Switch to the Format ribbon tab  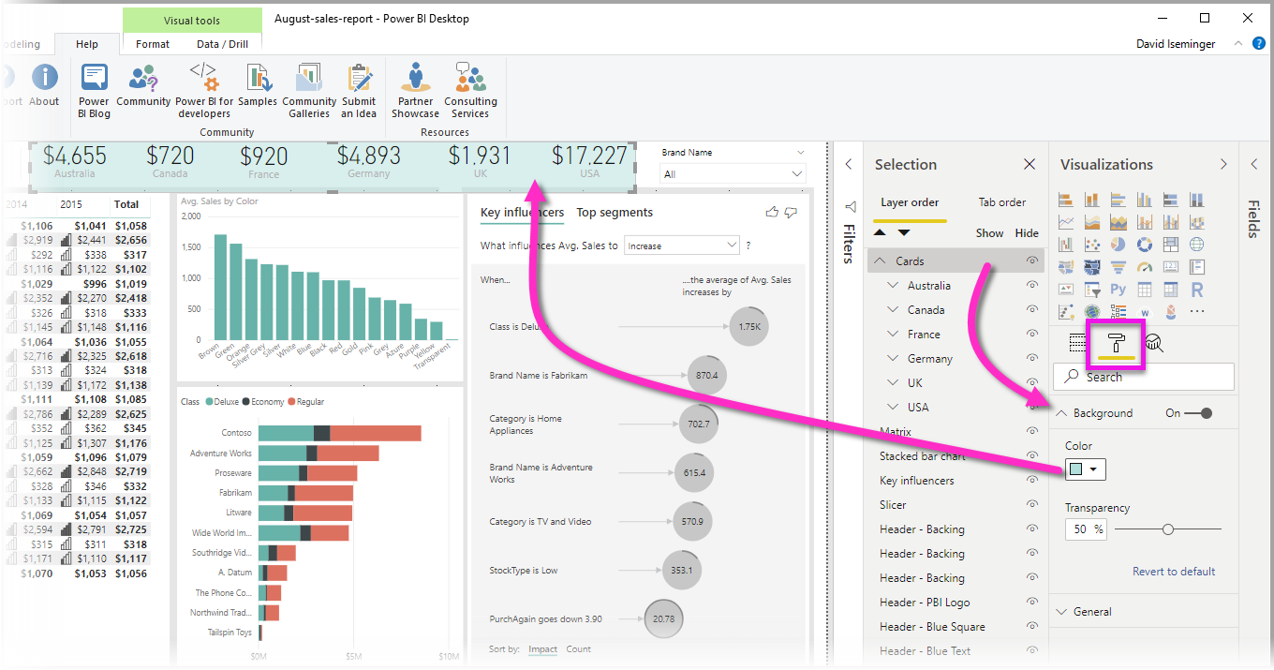point(153,44)
